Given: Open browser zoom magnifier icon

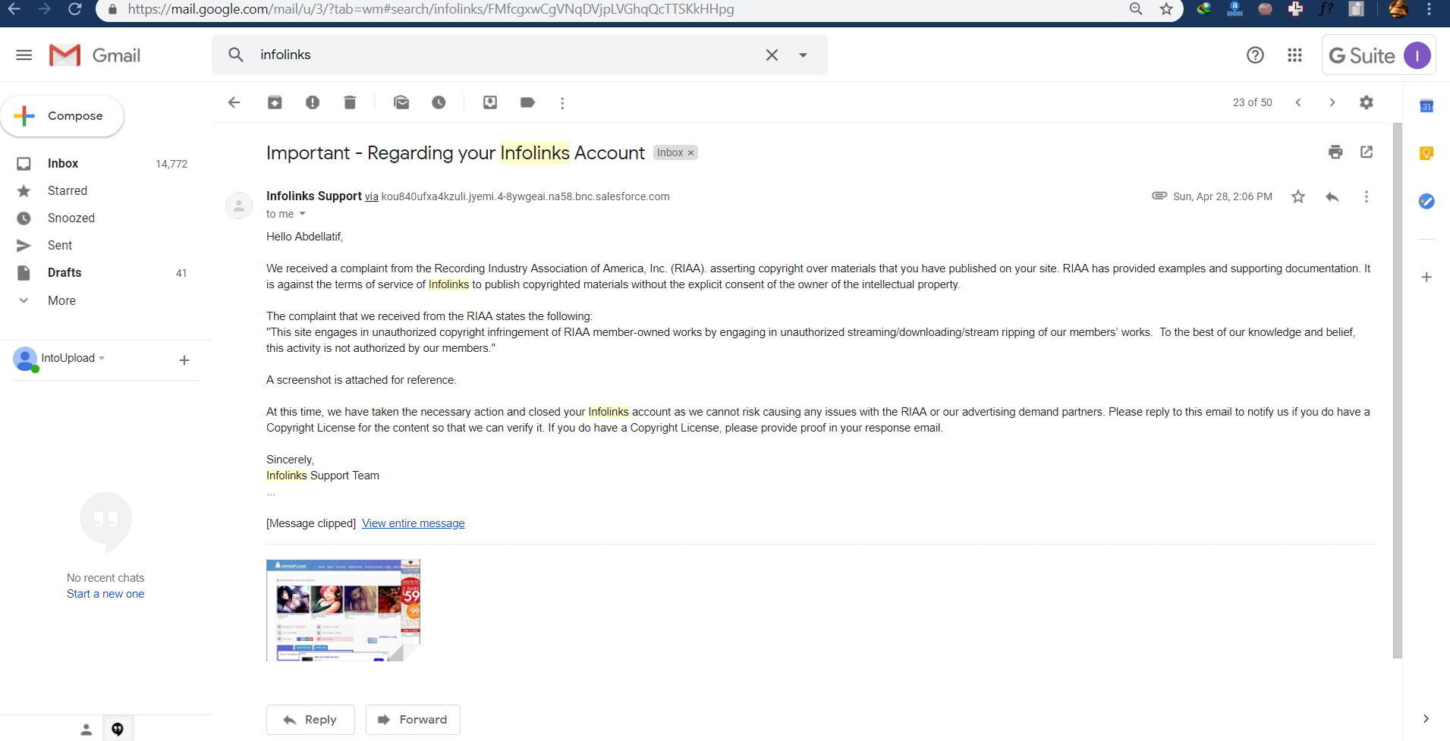Looking at the screenshot, I should tap(1136, 9).
